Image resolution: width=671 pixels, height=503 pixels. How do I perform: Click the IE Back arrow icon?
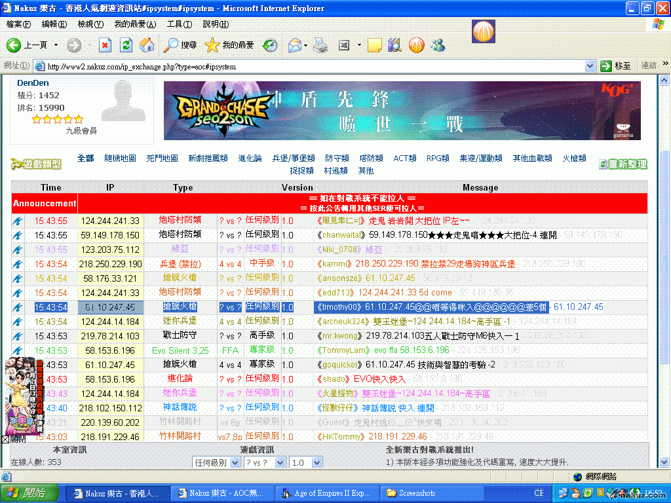[x=13, y=45]
